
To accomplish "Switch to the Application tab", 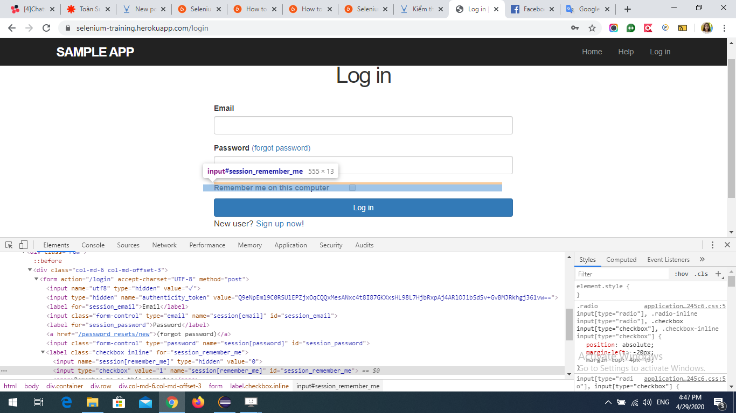I will (290, 245).
